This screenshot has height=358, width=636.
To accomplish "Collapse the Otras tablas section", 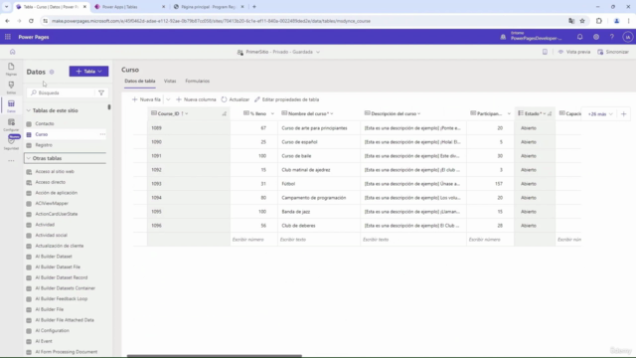I will click(29, 158).
